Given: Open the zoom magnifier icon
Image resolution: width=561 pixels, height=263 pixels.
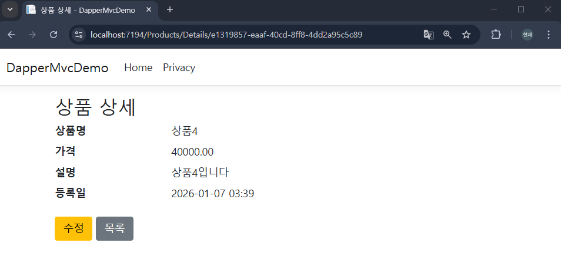Looking at the screenshot, I should (x=448, y=35).
